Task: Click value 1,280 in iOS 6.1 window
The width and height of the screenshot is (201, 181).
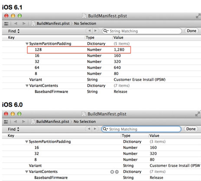Action: 119,49
